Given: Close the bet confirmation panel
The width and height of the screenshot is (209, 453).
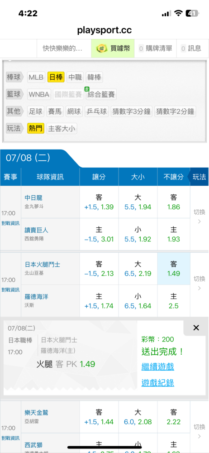Looking at the screenshot, I should [x=196, y=328].
